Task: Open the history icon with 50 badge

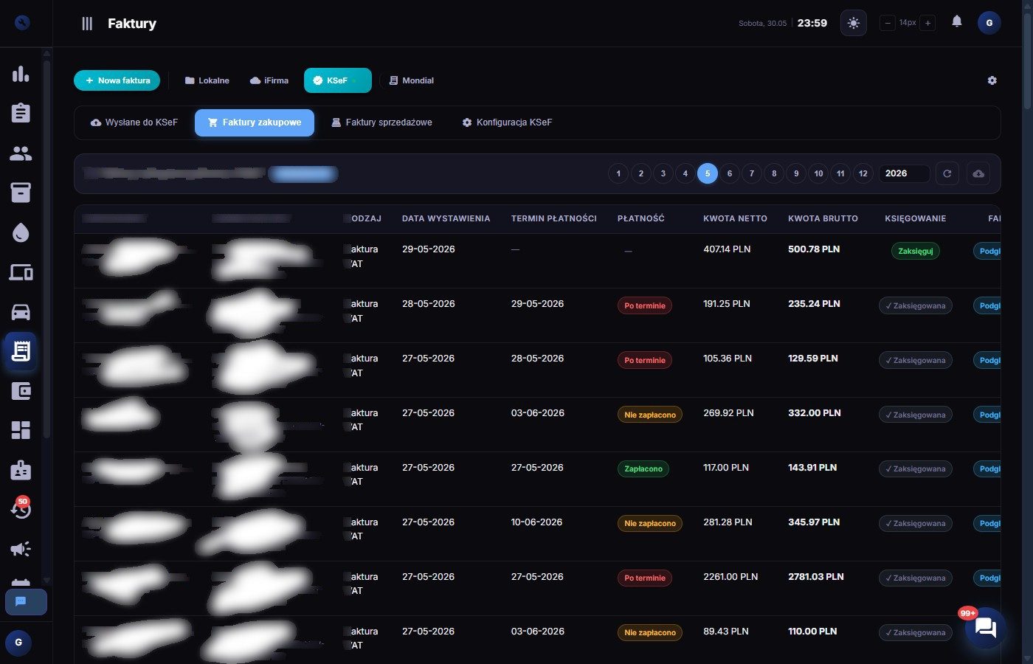Action: pos(21,508)
